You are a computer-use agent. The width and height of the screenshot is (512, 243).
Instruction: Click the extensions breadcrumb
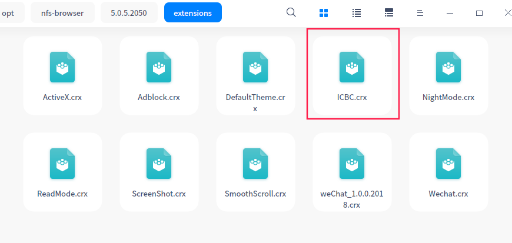192,13
